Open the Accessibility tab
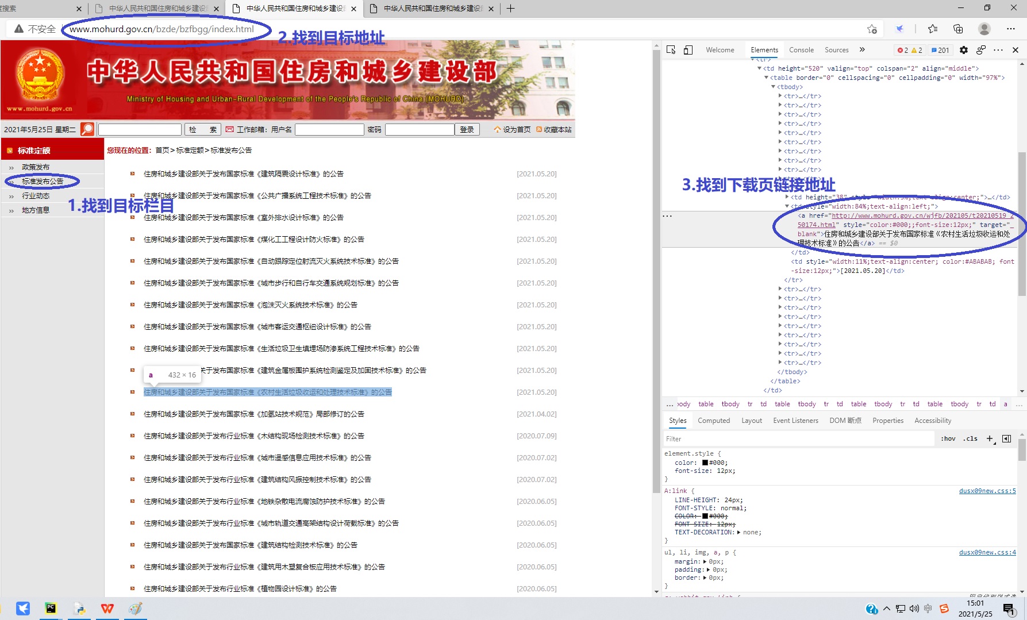 pos(933,421)
